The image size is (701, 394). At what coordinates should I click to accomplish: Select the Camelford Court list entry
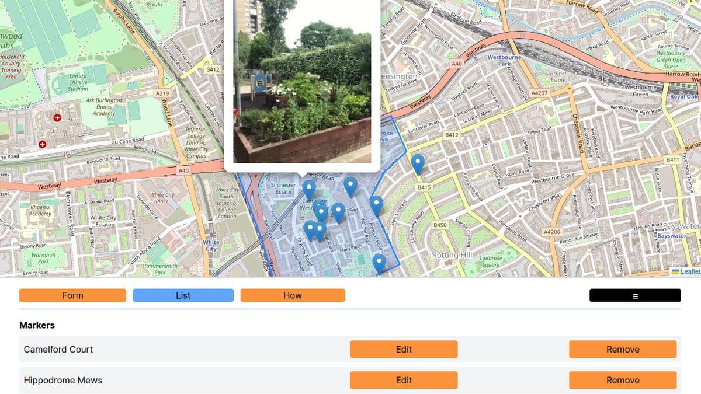58,350
